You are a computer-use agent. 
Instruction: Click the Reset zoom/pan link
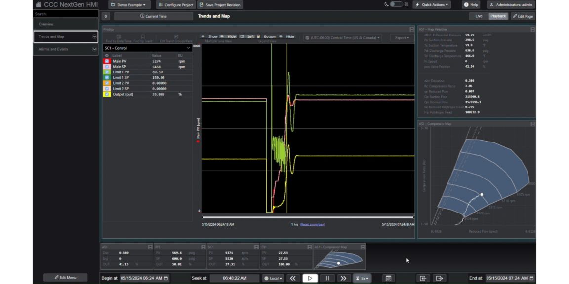(x=312, y=224)
